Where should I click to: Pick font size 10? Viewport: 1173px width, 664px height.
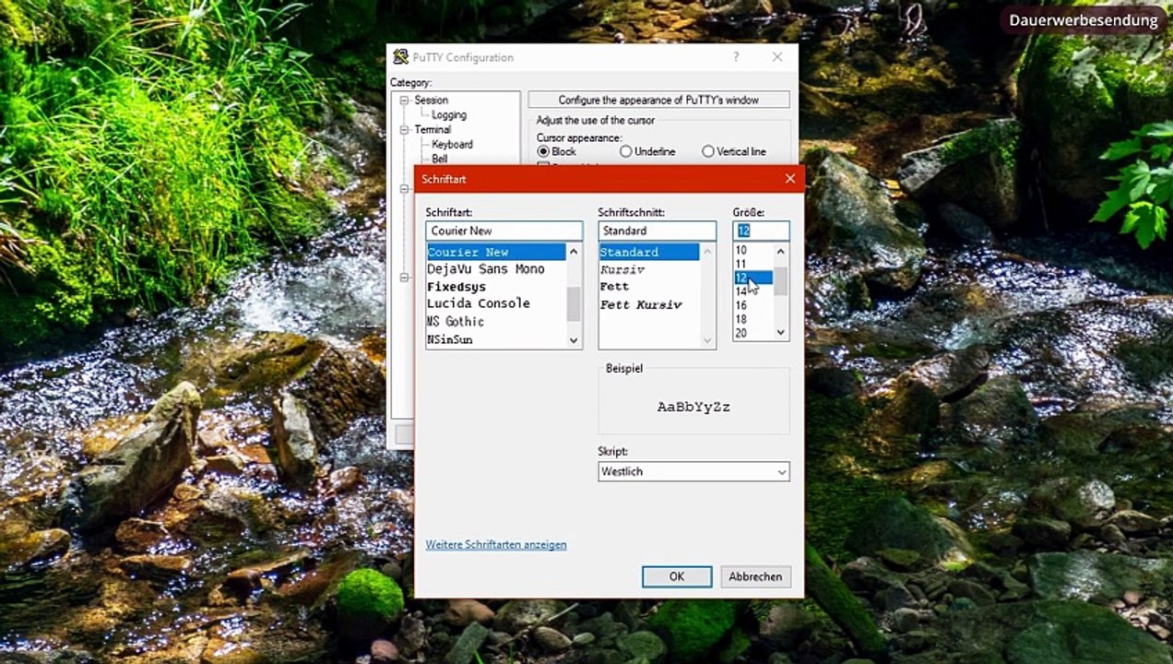click(x=753, y=250)
